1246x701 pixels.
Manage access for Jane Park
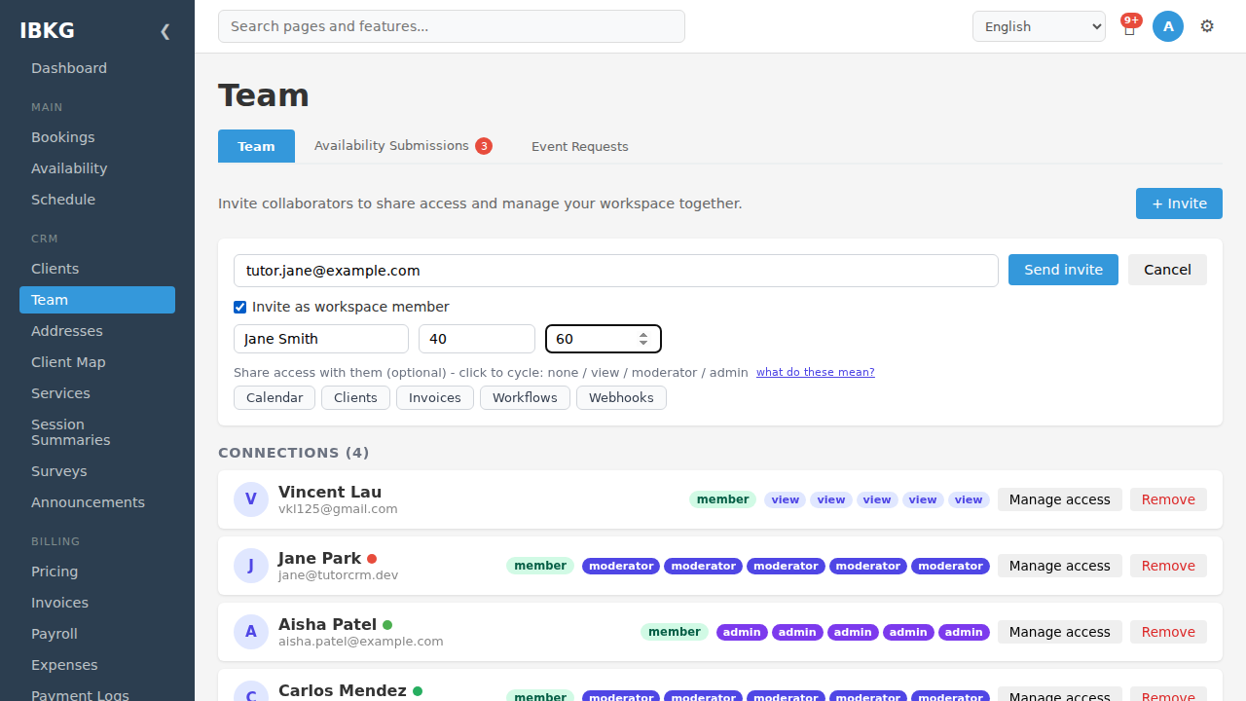[1060, 566]
